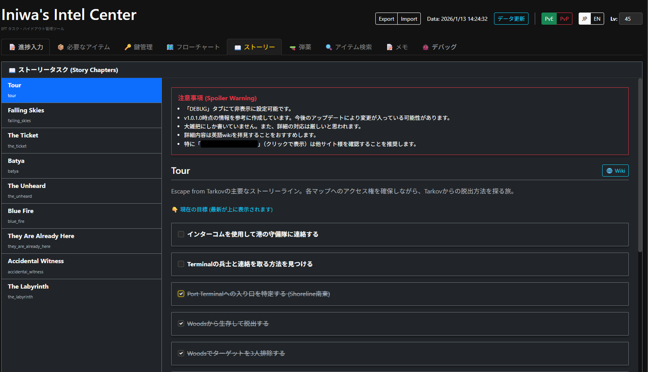
Task: Click the magnifier icon for item search
Action: 329,47
